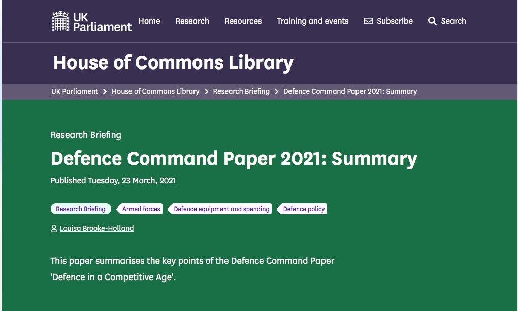Screen dimensions: 518x311
Task: Click the 'Defence in a Competitive Age' text
Action: click(113, 277)
